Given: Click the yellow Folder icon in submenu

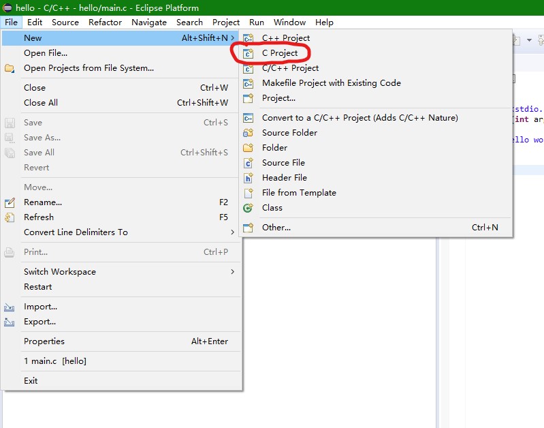Looking at the screenshot, I should 248,148.
